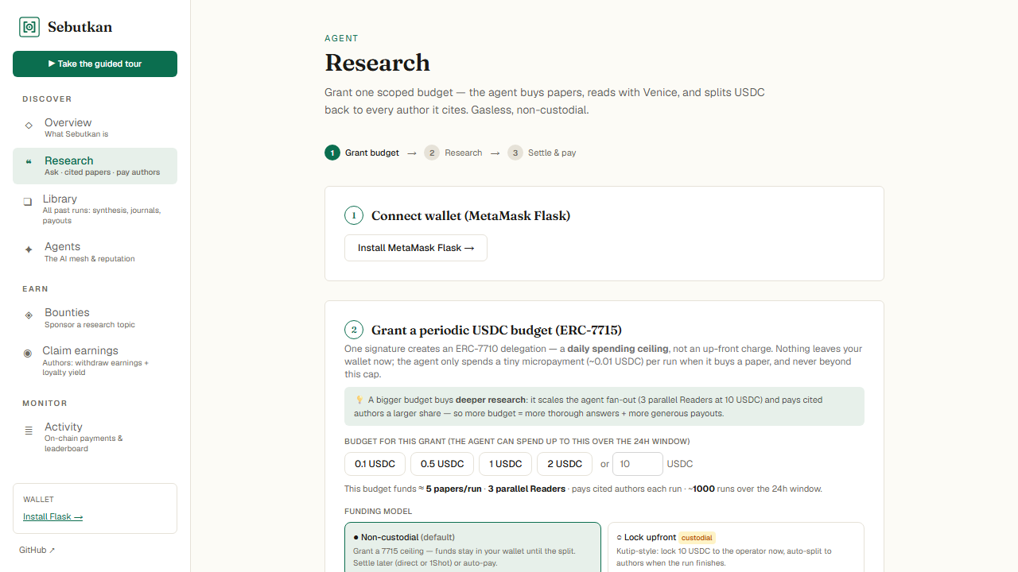Click the Library square icon
This screenshot has height=572, width=1018.
click(x=28, y=202)
